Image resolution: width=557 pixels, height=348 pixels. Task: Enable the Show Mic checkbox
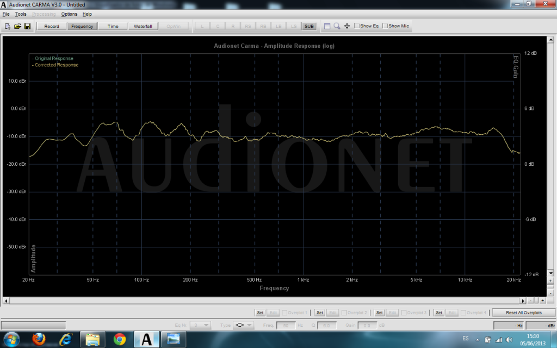(x=385, y=26)
